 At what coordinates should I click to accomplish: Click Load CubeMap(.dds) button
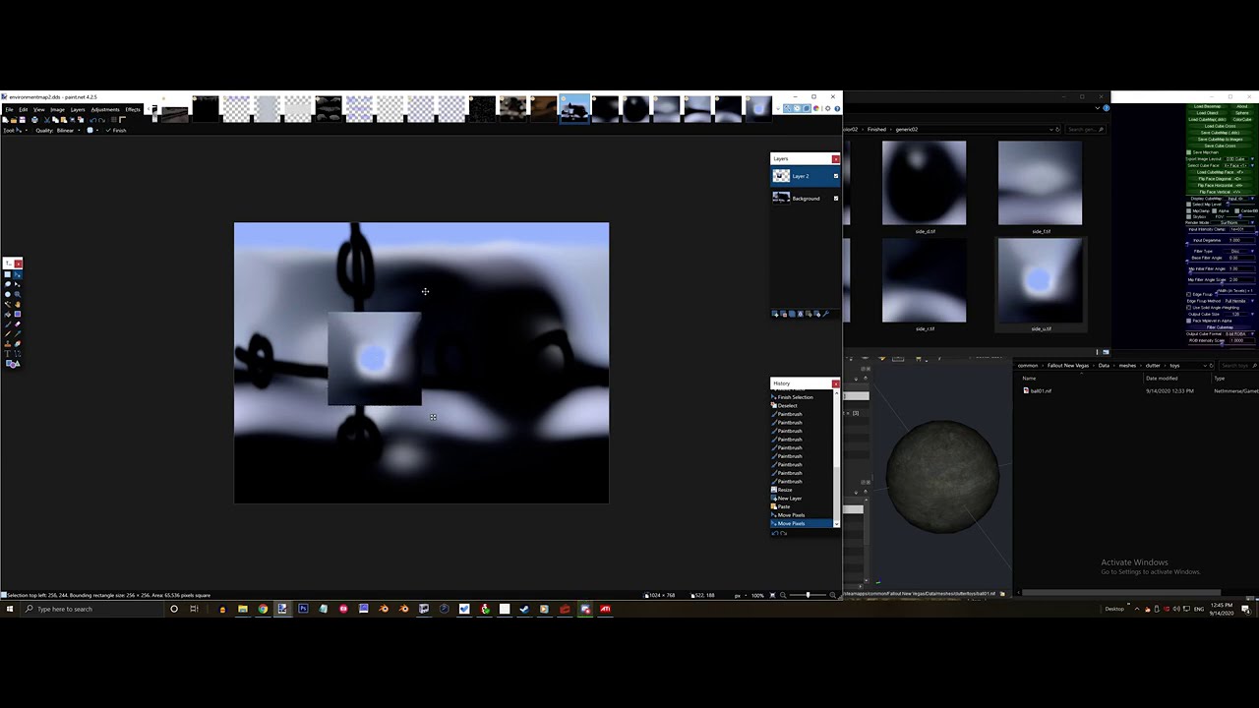click(x=1207, y=119)
